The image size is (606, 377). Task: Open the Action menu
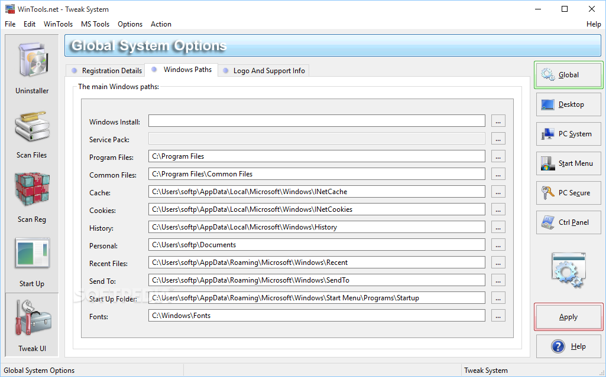tap(161, 24)
